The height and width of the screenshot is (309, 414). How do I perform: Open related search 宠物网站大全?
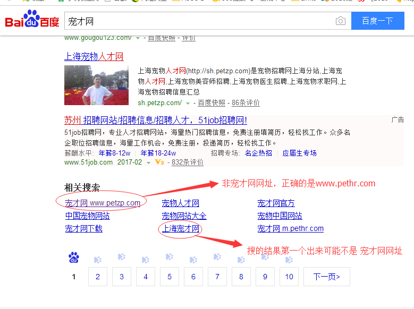184,216
